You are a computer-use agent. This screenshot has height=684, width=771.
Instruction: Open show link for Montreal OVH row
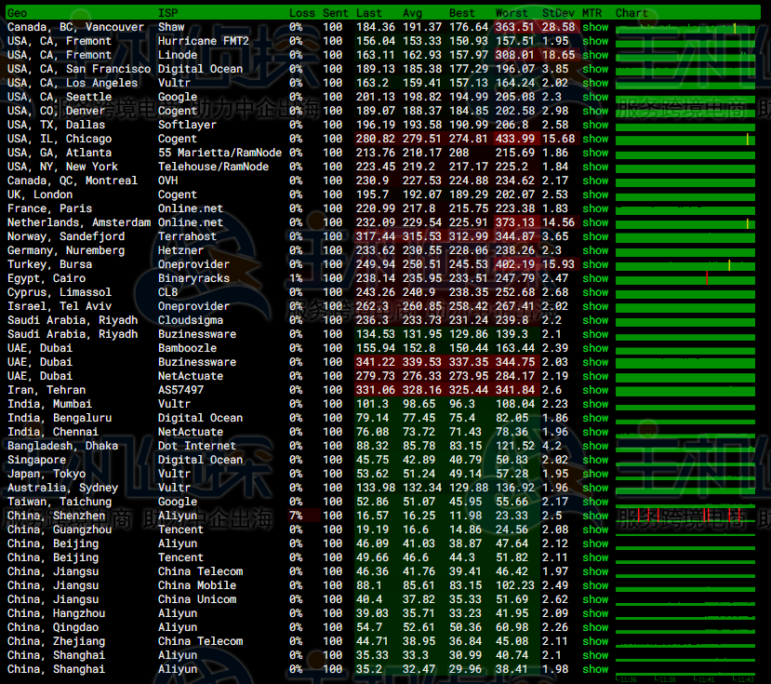coord(595,181)
